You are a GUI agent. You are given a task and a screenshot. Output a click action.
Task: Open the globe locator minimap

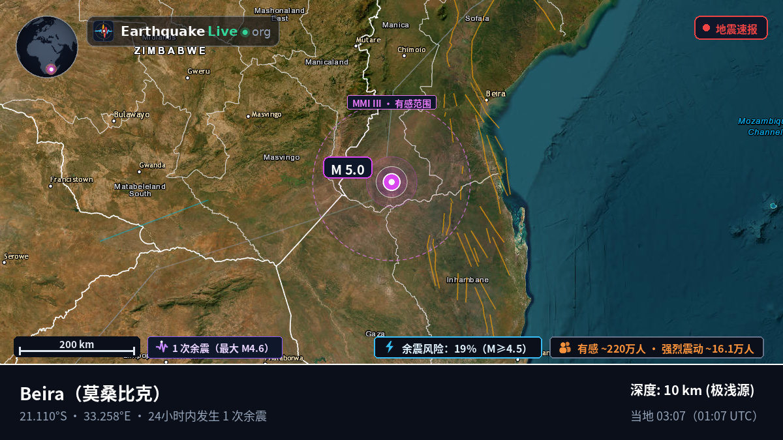[47, 47]
